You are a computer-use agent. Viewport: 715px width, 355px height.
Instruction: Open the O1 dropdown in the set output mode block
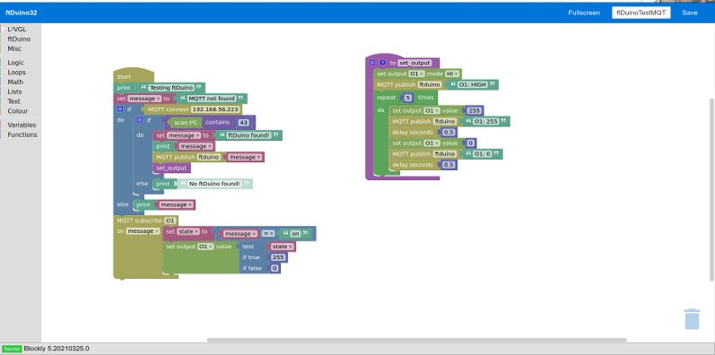click(x=417, y=74)
